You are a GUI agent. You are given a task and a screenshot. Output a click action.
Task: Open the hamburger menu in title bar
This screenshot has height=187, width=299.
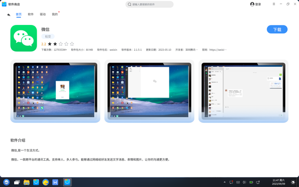pos(274,4)
